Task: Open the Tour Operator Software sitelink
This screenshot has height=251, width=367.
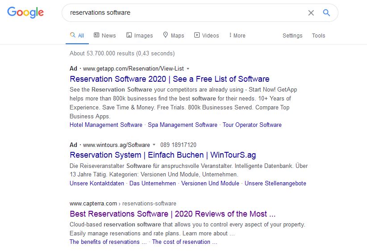Action: pos(252,125)
